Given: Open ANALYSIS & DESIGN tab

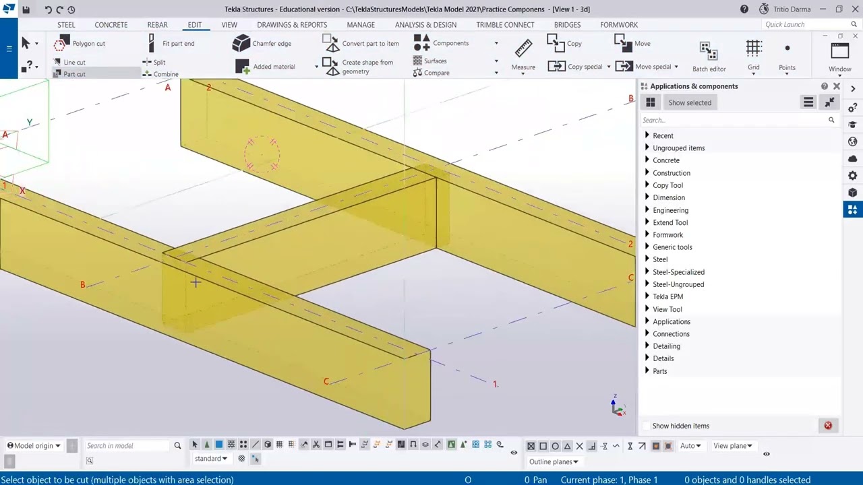Looking at the screenshot, I should 425,25.
